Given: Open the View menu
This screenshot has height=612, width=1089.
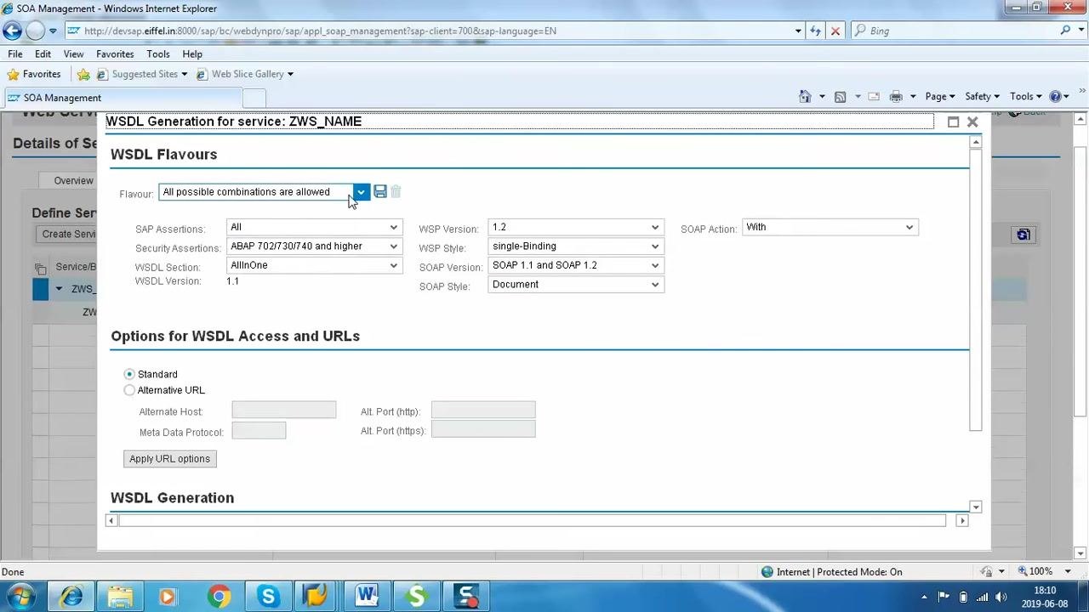Looking at the screenshot, I should (73, 54).
